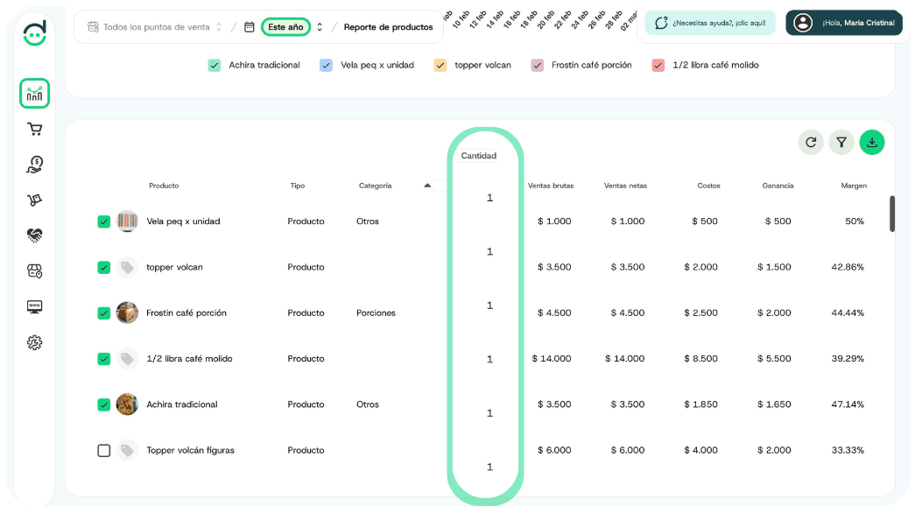Toggle the Frostin café porción row checkbox

point(103,313)
